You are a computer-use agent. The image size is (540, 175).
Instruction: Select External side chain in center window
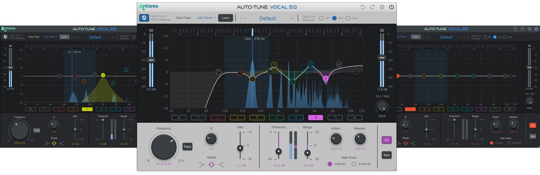[354, 164]
